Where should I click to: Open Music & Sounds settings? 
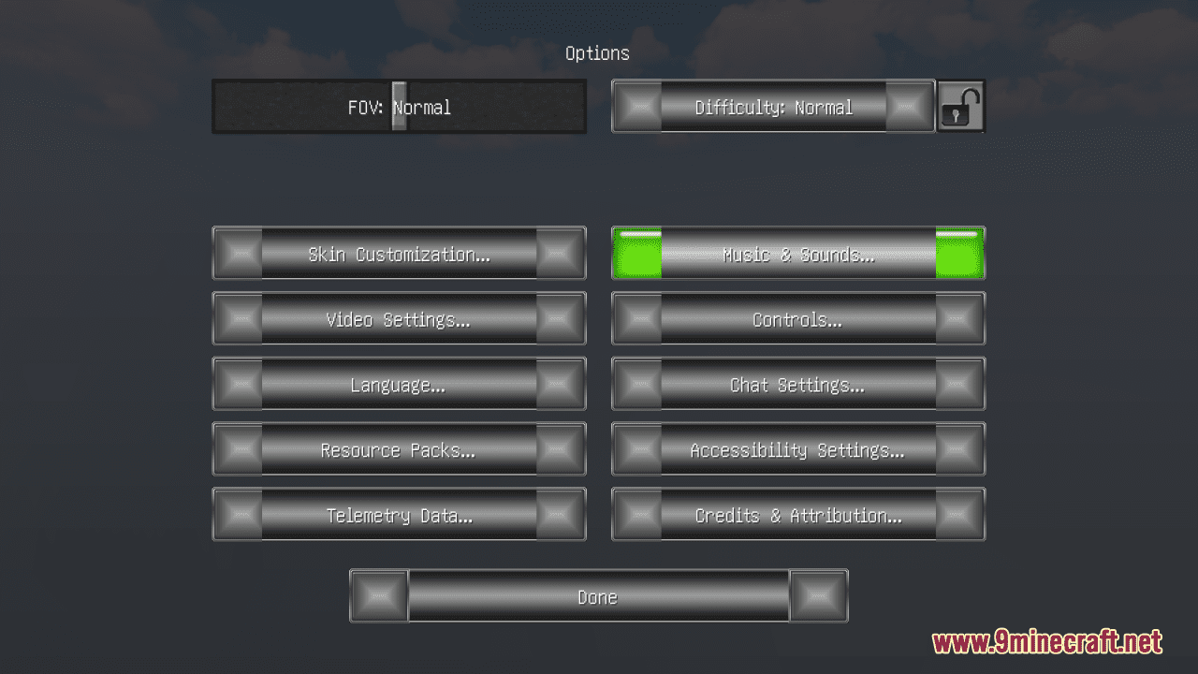798,253
